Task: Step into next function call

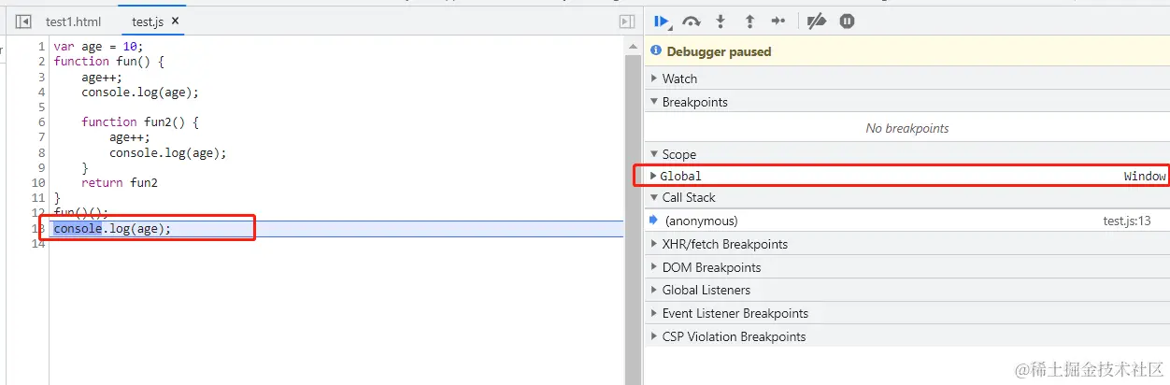Action: click(721, 21)
